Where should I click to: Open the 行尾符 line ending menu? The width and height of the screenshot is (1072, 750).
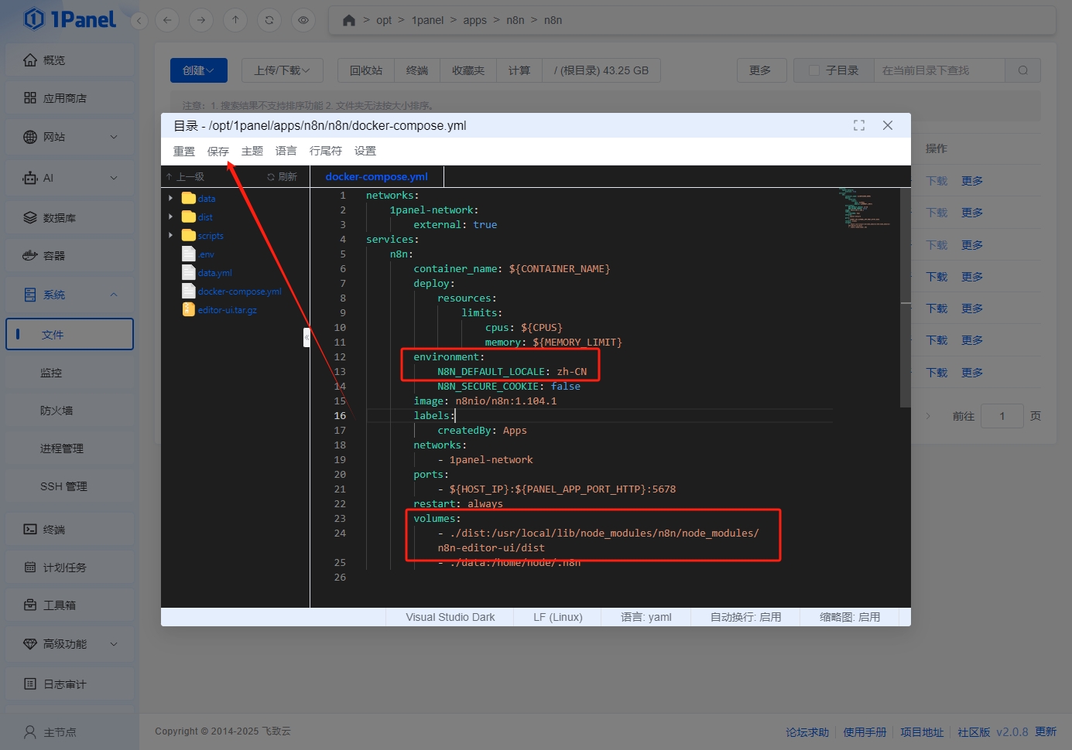click(x=326, y=151)
